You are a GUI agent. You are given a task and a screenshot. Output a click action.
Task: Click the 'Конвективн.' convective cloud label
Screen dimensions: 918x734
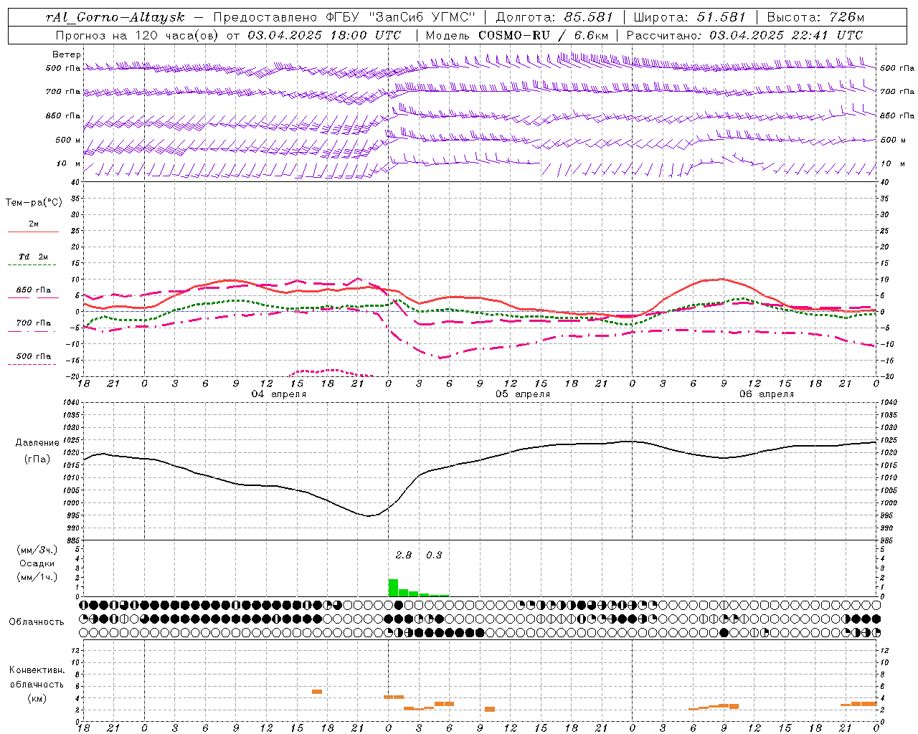(x=37, y=670)
